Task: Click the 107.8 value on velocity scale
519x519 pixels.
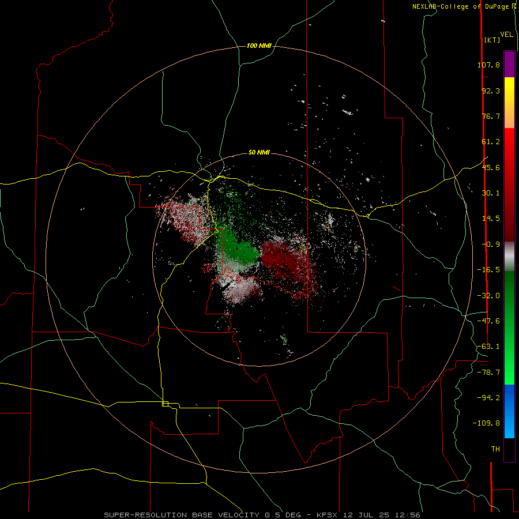Action: tap(488, 65)
